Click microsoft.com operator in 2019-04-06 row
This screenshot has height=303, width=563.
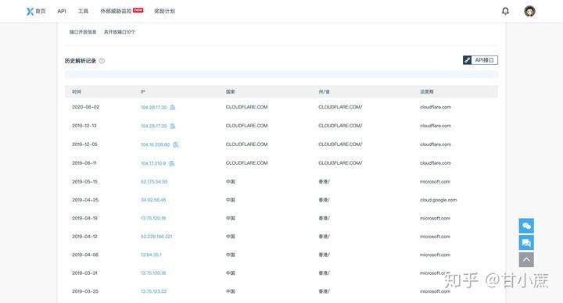coord(436,255)
